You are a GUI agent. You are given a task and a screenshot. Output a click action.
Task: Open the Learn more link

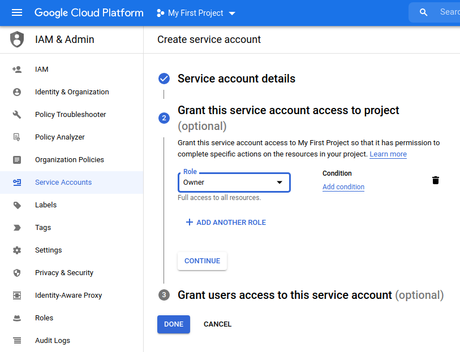(x=388, y=154)
